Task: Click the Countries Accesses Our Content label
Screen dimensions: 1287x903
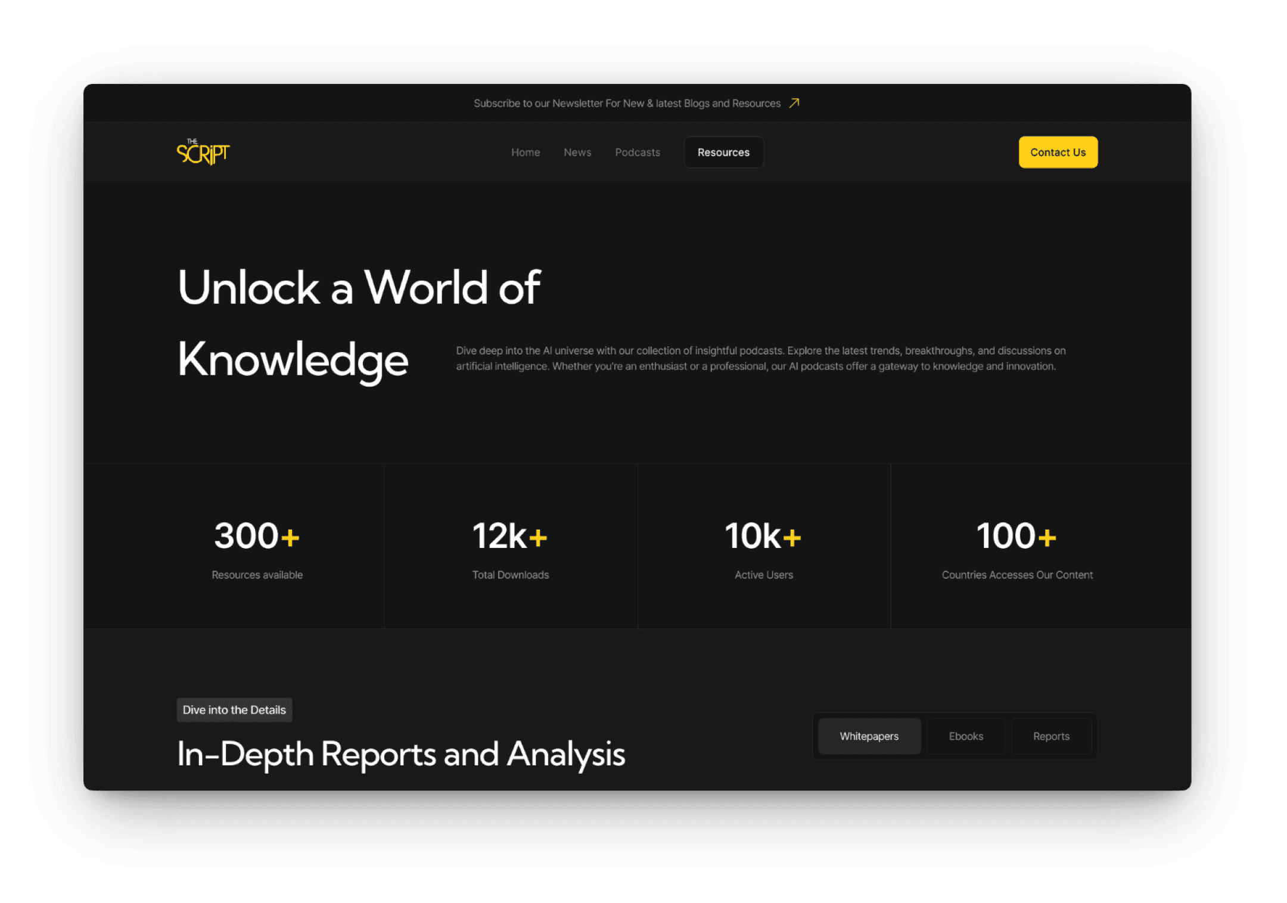Action: (x=1016, y=575)
